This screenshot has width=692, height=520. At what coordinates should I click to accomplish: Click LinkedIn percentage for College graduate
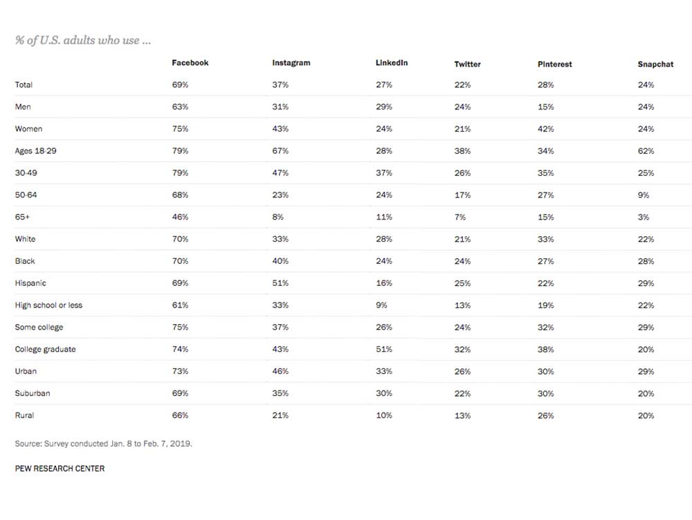pos(383,350)
